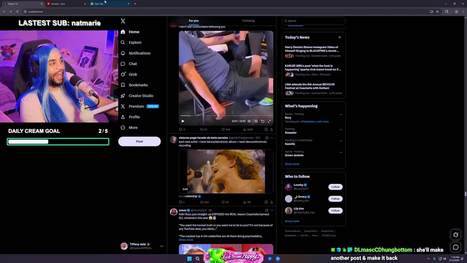The image size is (467, 263).
Task: Play the singer video thumbnail
Action: coord(226,171)
